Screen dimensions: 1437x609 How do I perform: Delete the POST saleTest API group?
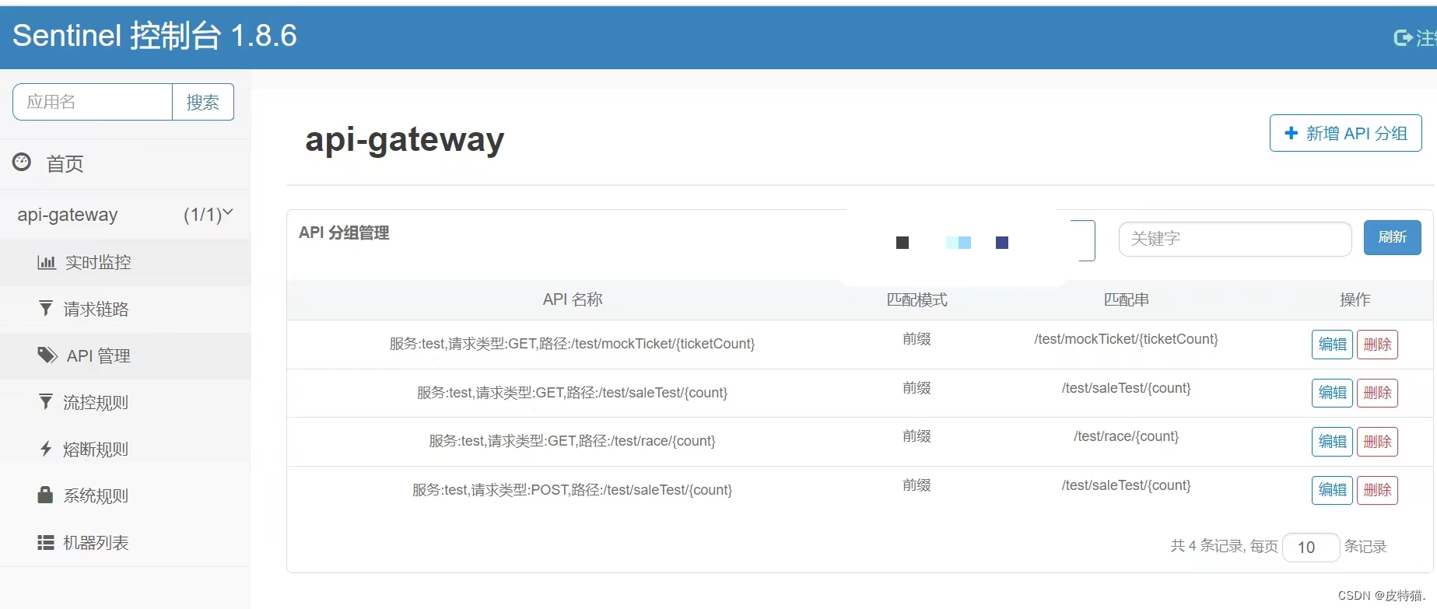point(1377,490)
